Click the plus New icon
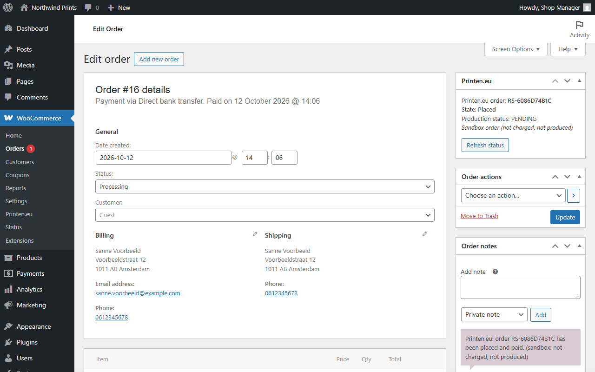595x372 pixels. tap(111, 7)
